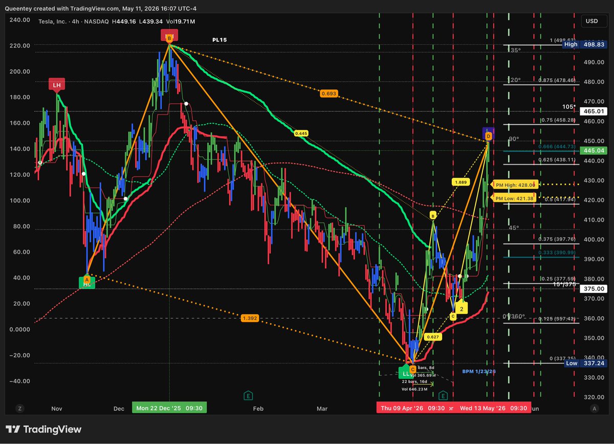614x444 pixels.
Task: Click the earnings E marker under February
Action: coord(249,395)
